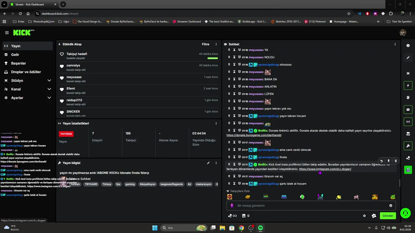This screenshot has height=233, width=415.
Task: Click the pencil edit icon in right sidebar
Action: click(x=408, y=58)
